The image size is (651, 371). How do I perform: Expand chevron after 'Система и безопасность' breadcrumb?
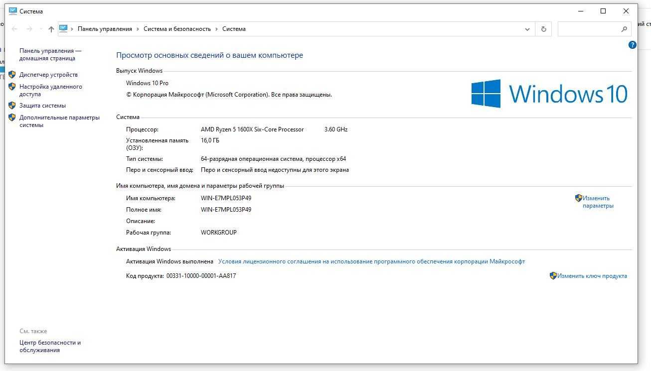tap(217, 29)
